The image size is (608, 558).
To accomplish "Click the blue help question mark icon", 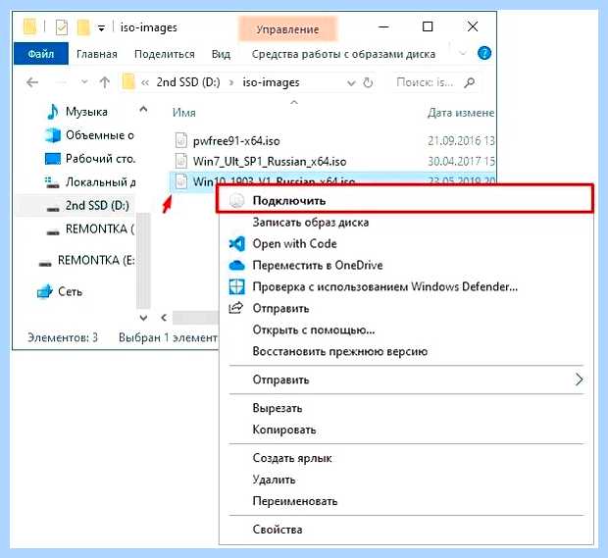I will coord(483,53).
